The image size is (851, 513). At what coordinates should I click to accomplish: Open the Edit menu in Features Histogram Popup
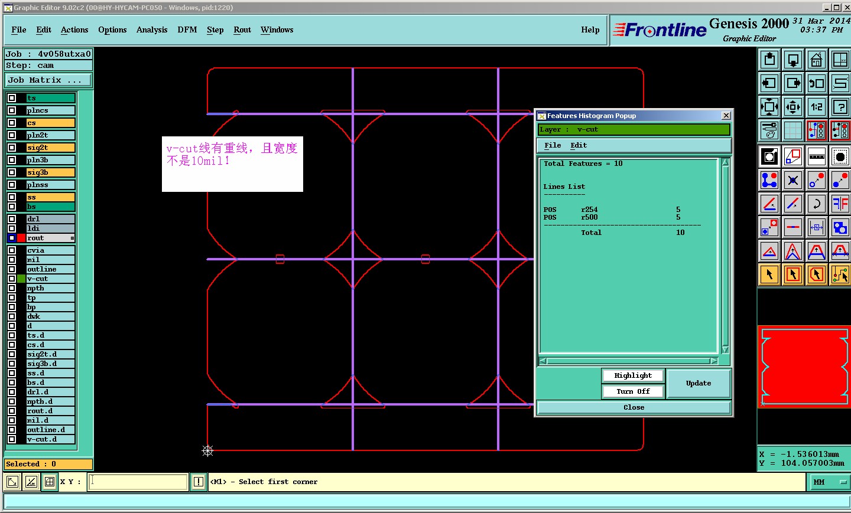pos(579,145)
